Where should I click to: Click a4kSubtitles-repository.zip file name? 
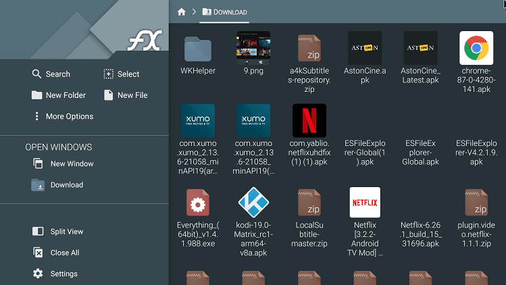point(309,80)
